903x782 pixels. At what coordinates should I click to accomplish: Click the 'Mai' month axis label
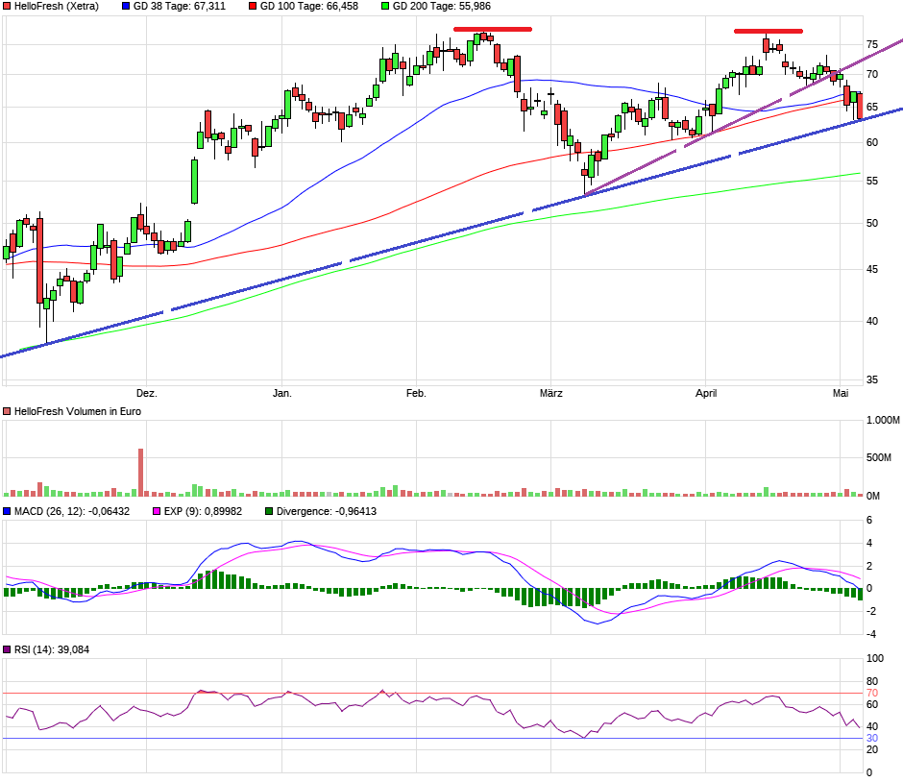click(841, 393)
